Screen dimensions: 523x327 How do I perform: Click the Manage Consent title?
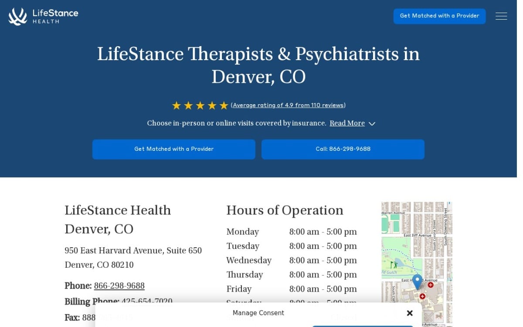tap(258, 313)
